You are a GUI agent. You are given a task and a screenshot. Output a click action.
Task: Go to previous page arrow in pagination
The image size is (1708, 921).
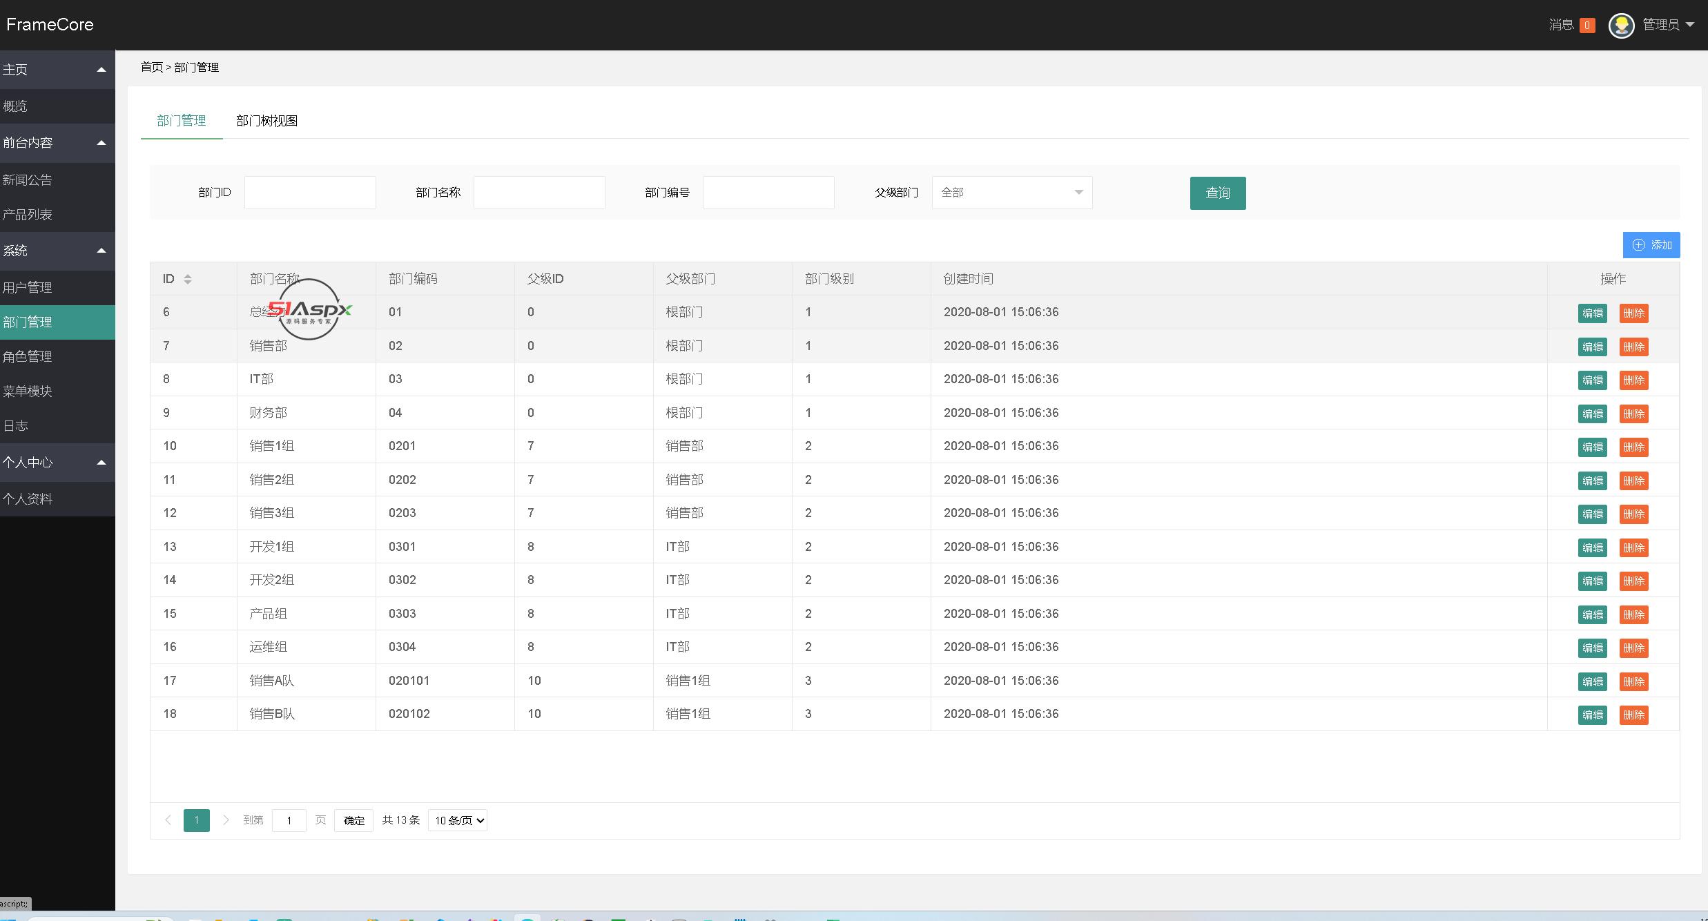[x=168, y=820]
